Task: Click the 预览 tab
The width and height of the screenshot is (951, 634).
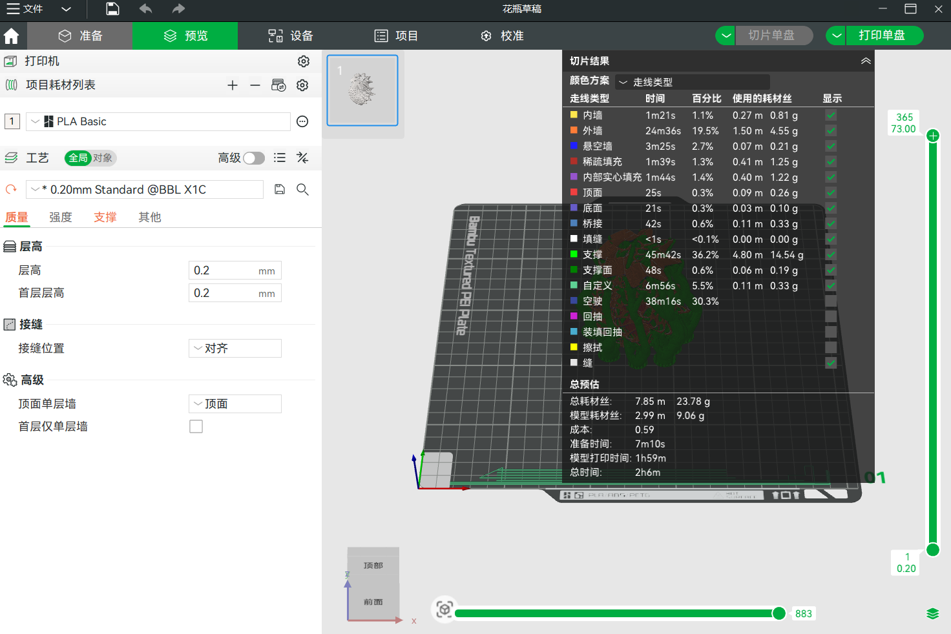Action: click(x=185, y=36)
